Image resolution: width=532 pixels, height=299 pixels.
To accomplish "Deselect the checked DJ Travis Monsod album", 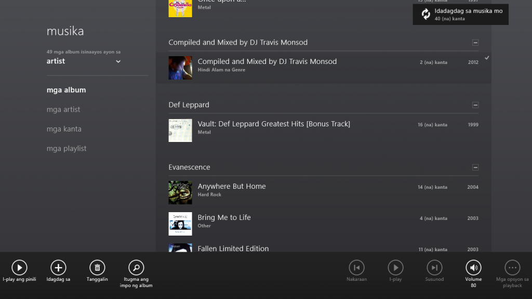I will 487,58.
